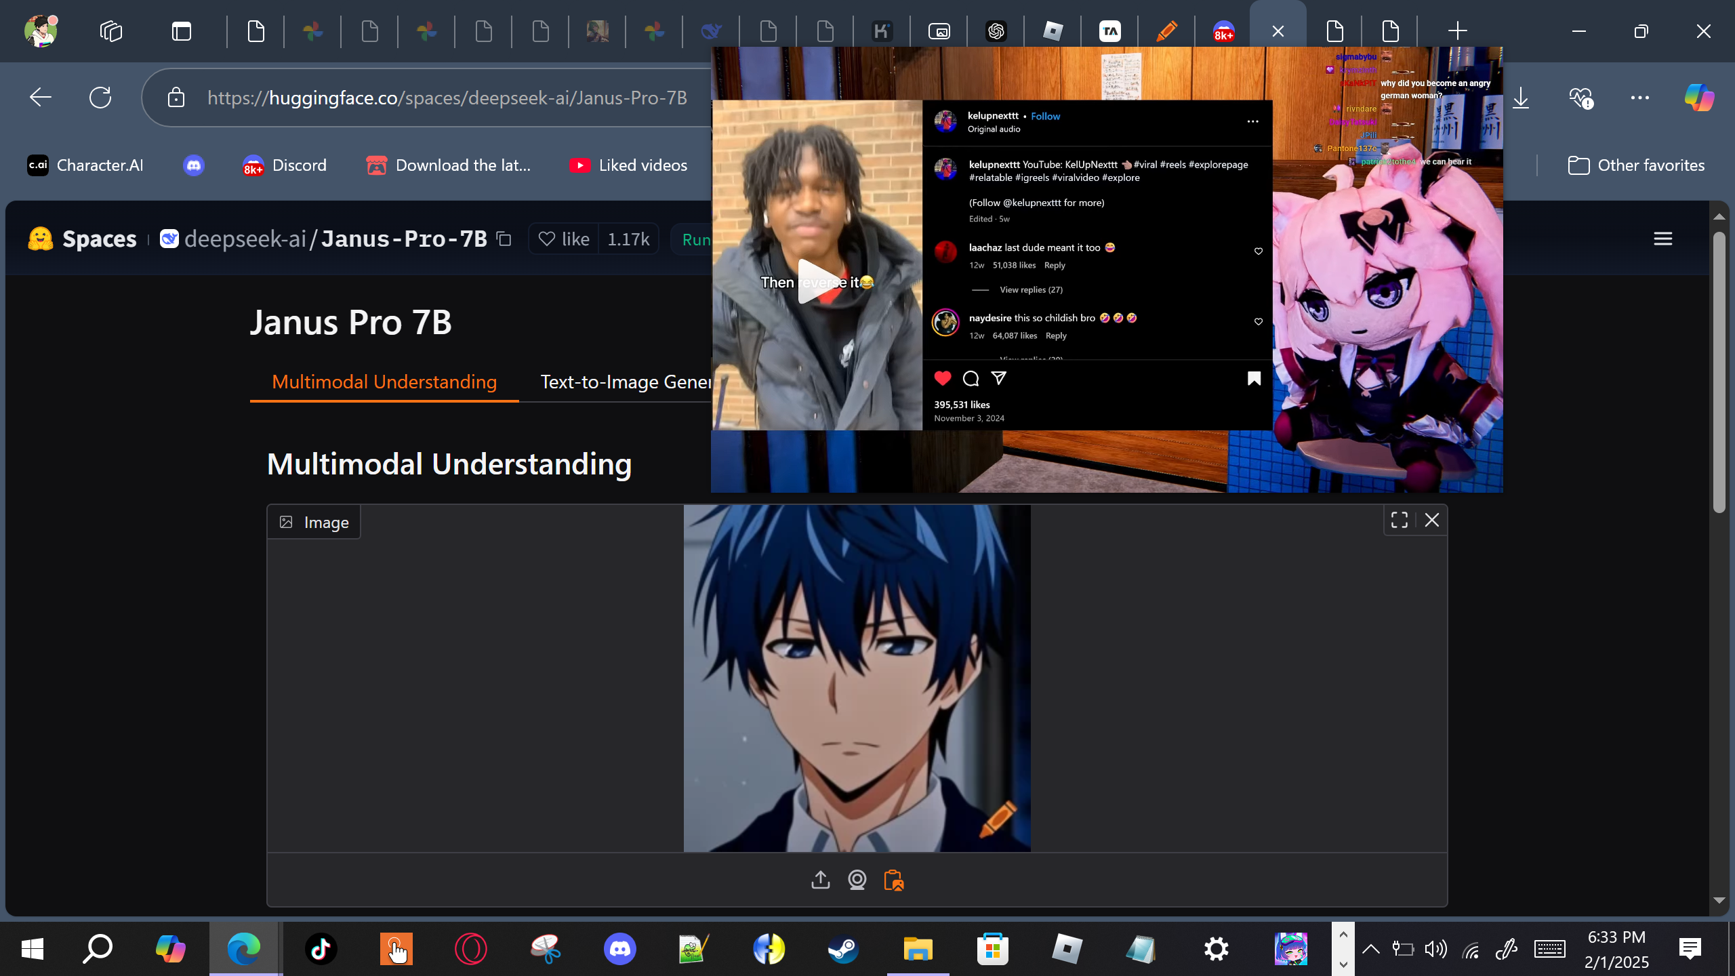Unlike the post with the red heart

pos(943,378)
